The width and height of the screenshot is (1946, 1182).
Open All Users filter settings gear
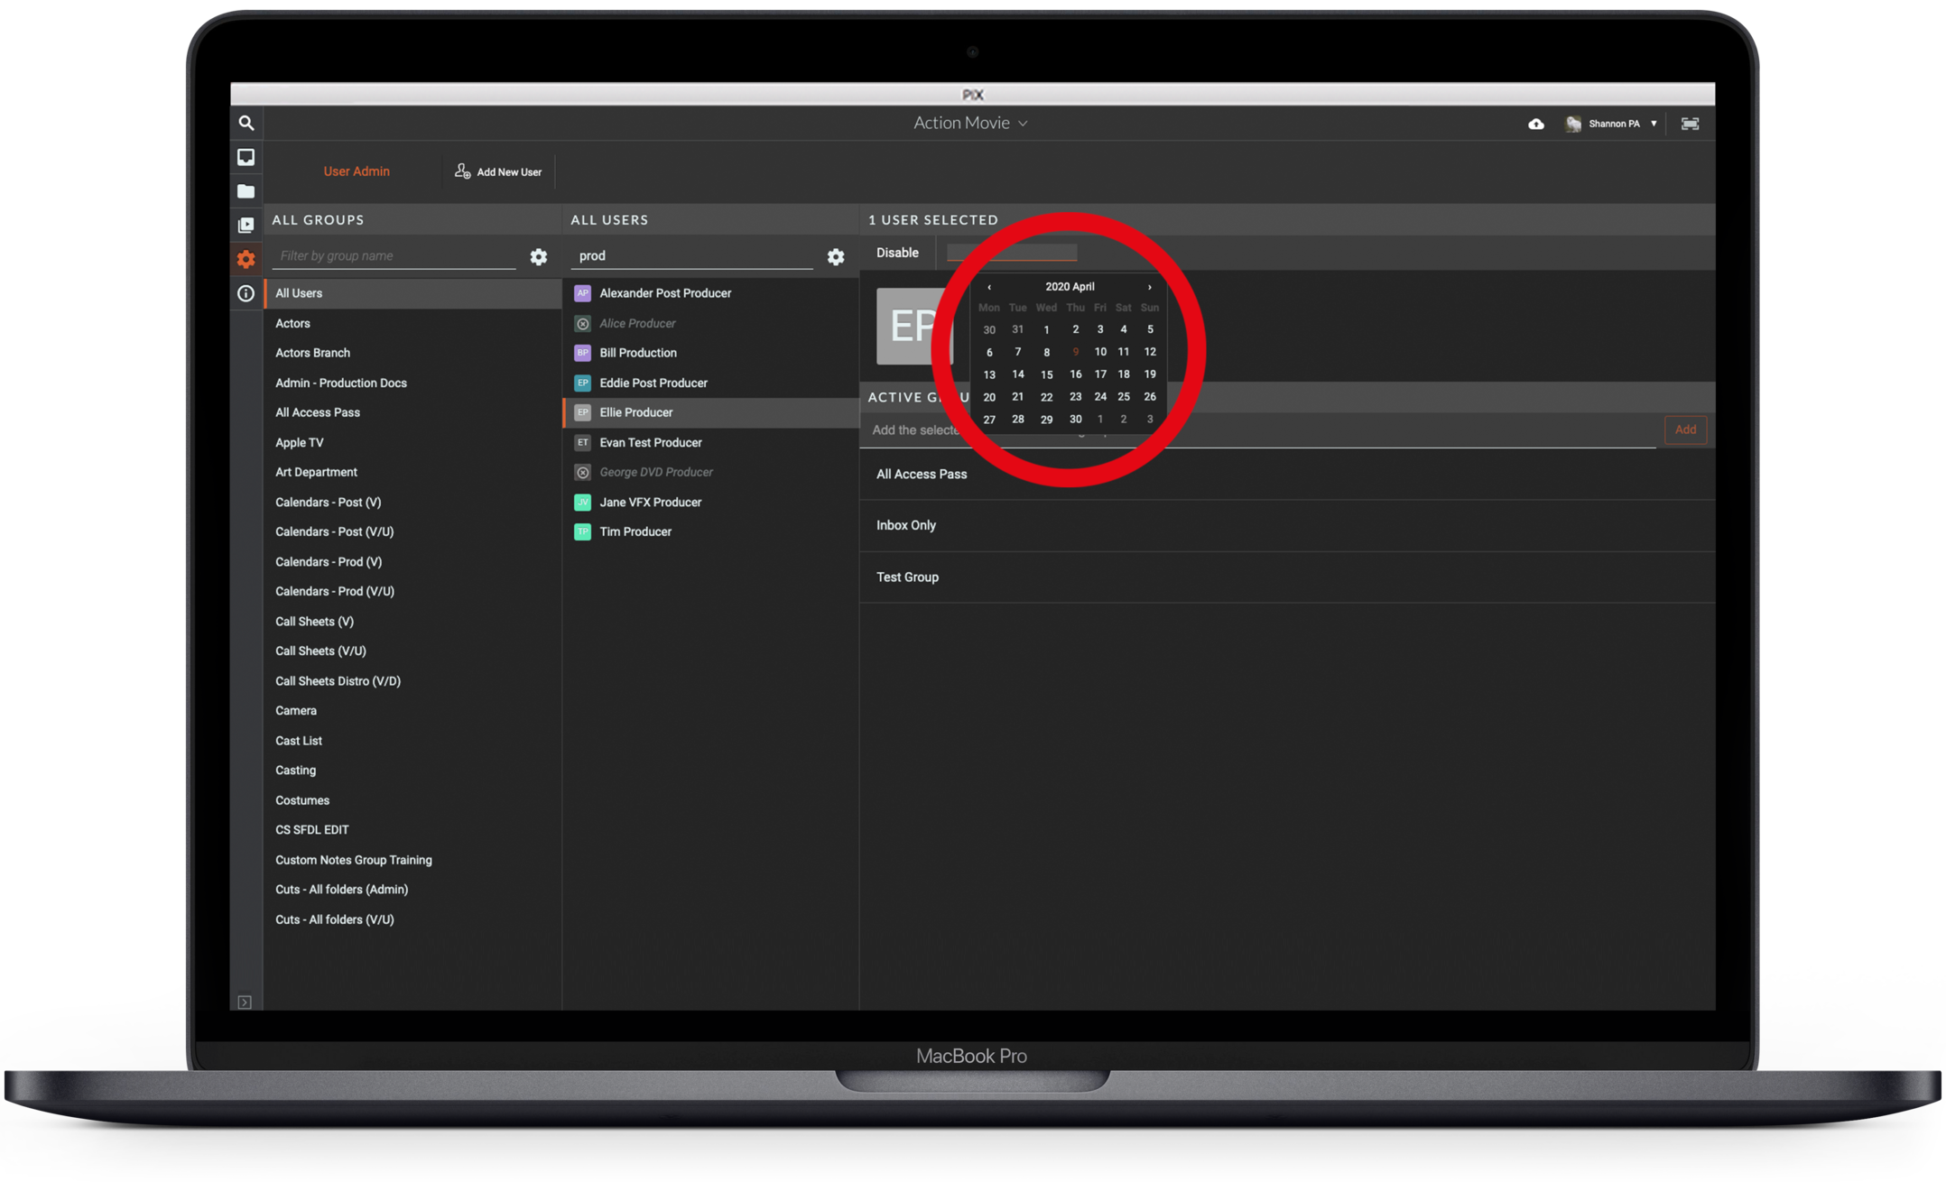(836, 257)
